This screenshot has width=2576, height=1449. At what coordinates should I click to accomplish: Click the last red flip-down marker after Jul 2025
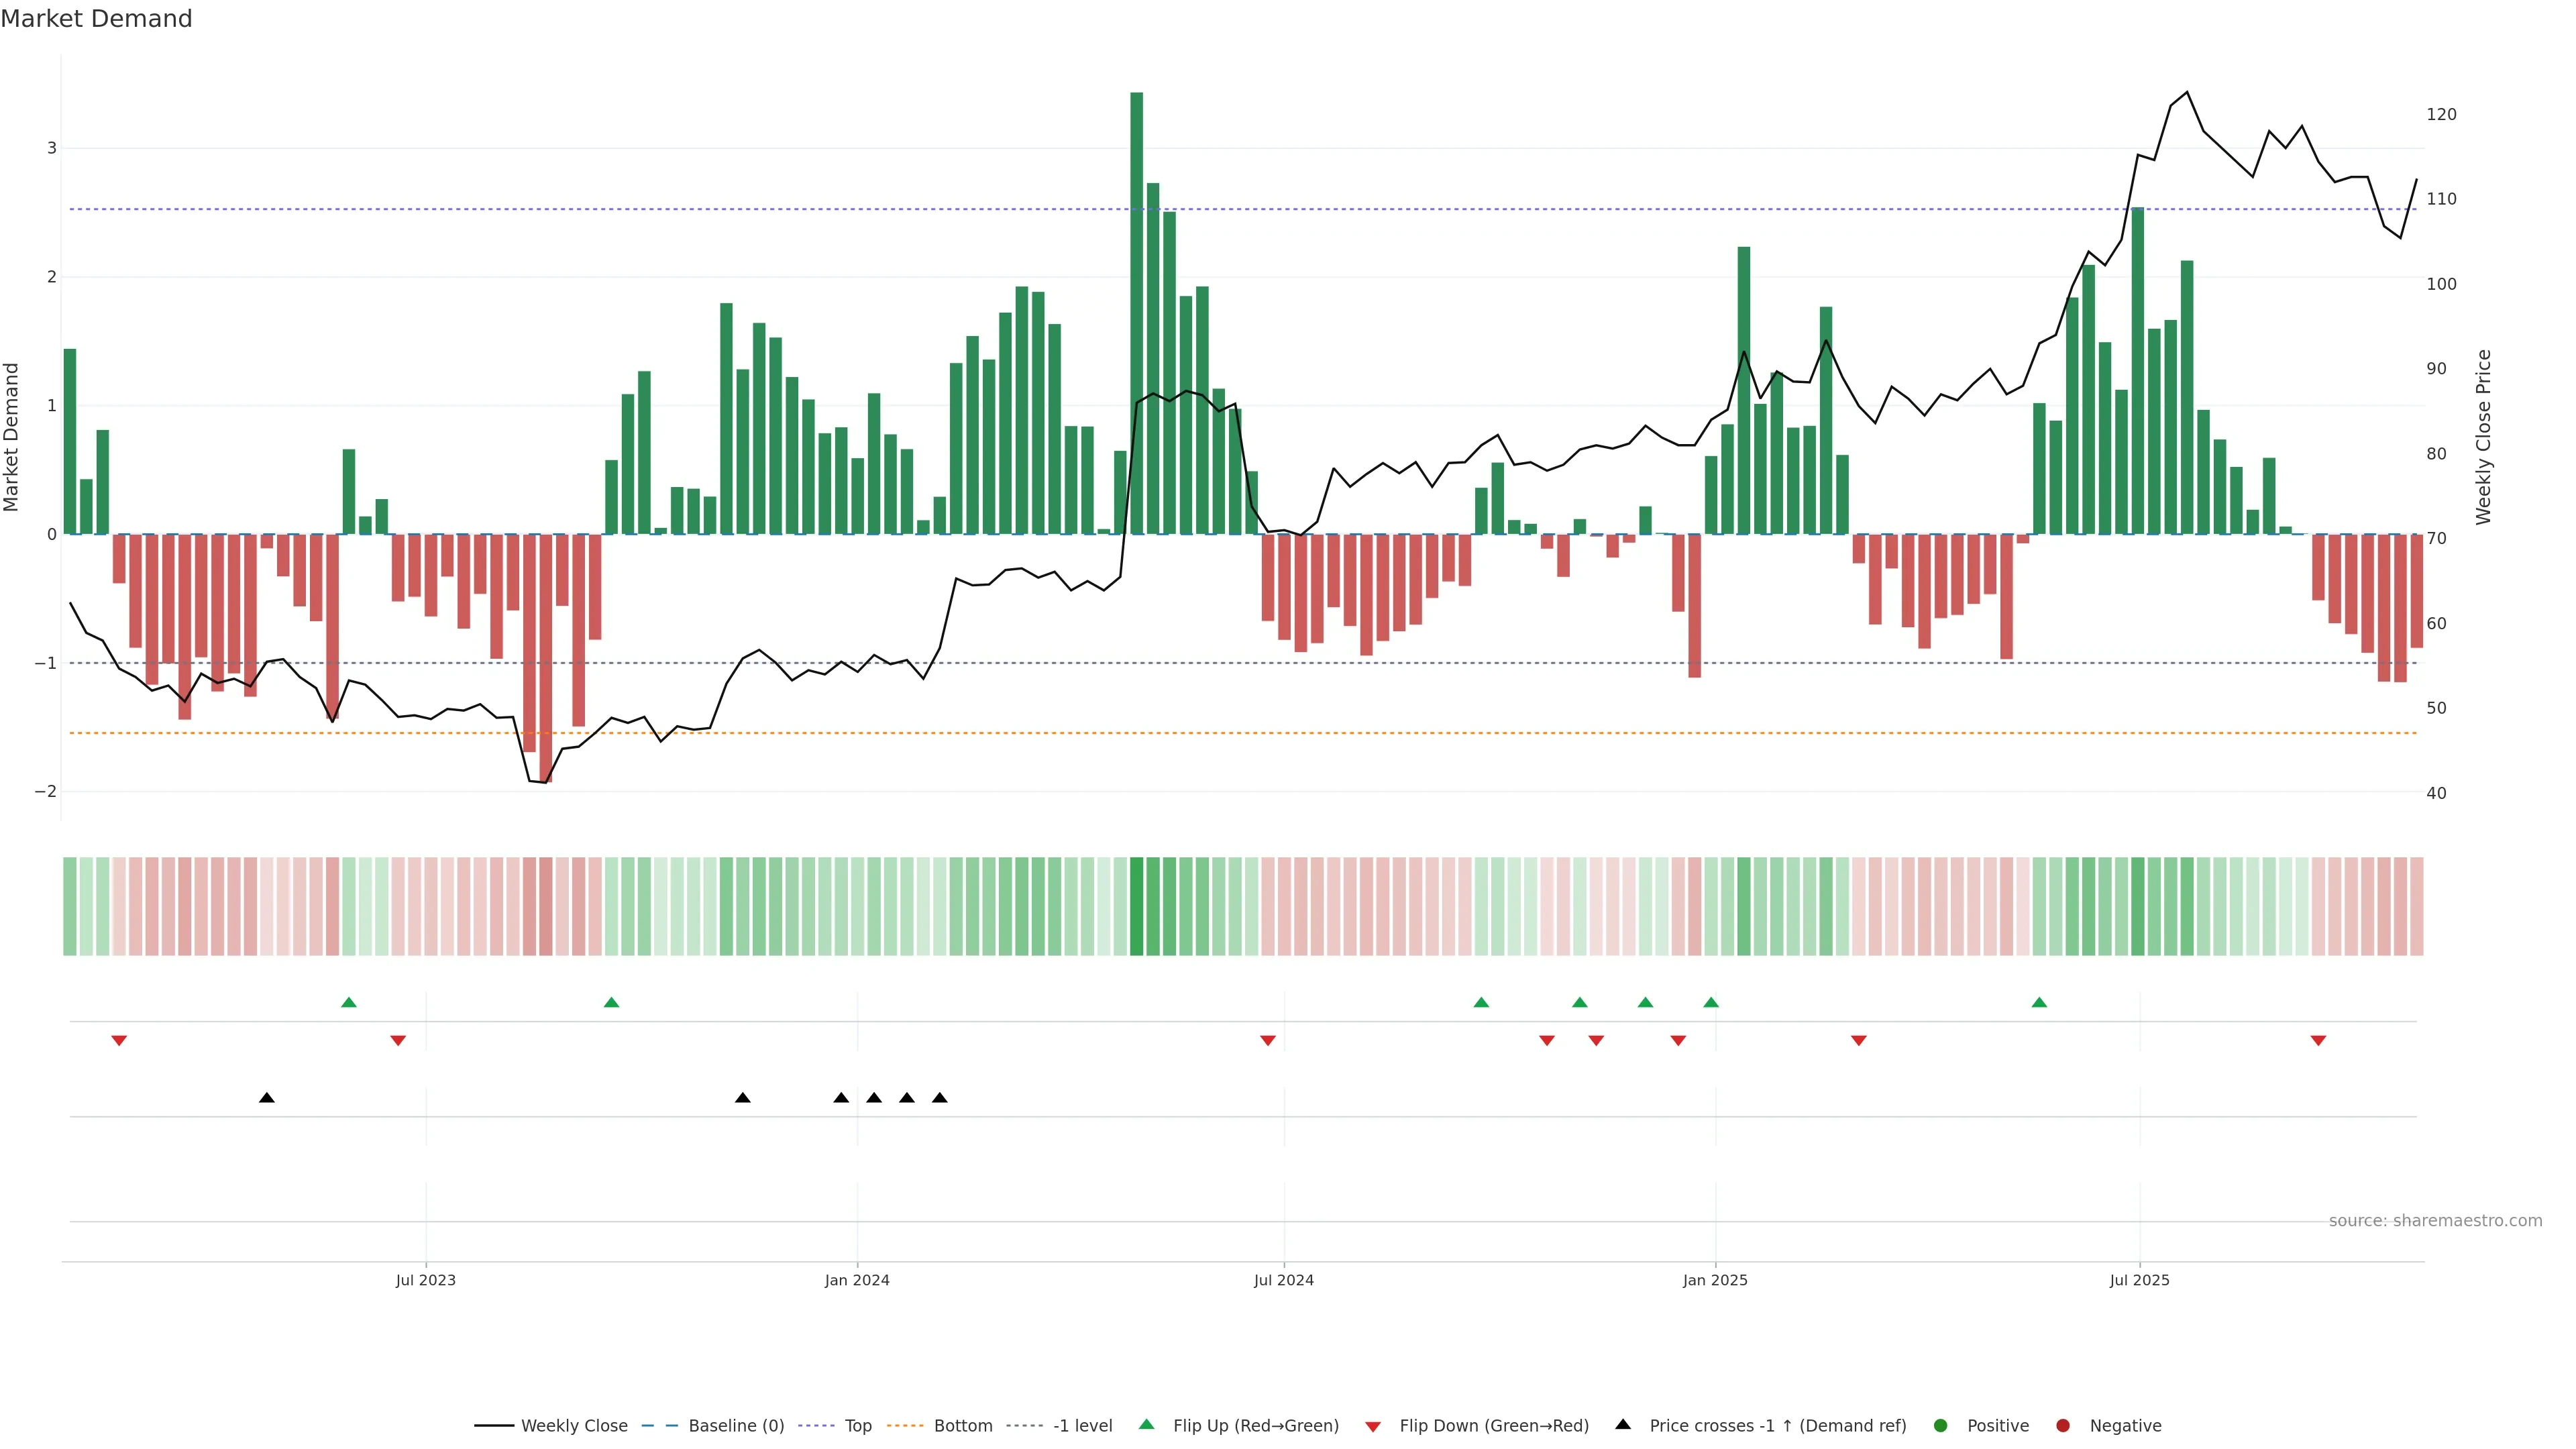[2318, 1041]
